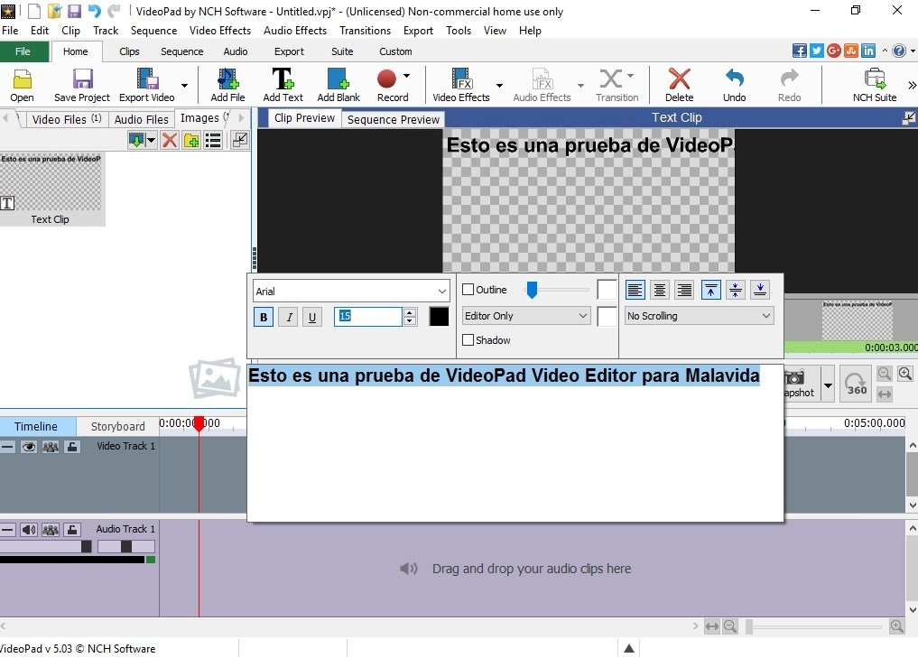Align text to the top vertically
The image size is (918, 658).
click(710, 289)
